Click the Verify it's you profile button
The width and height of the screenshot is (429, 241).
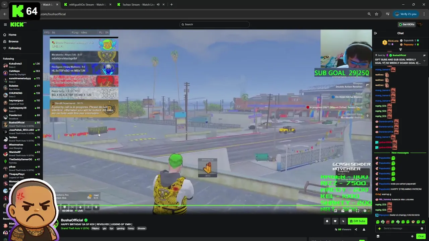click(406, 14)
